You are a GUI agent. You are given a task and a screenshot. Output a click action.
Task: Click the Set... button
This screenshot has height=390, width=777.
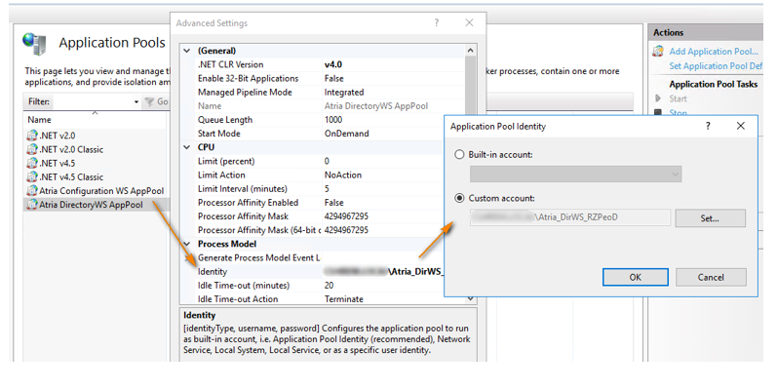point(710,218)
